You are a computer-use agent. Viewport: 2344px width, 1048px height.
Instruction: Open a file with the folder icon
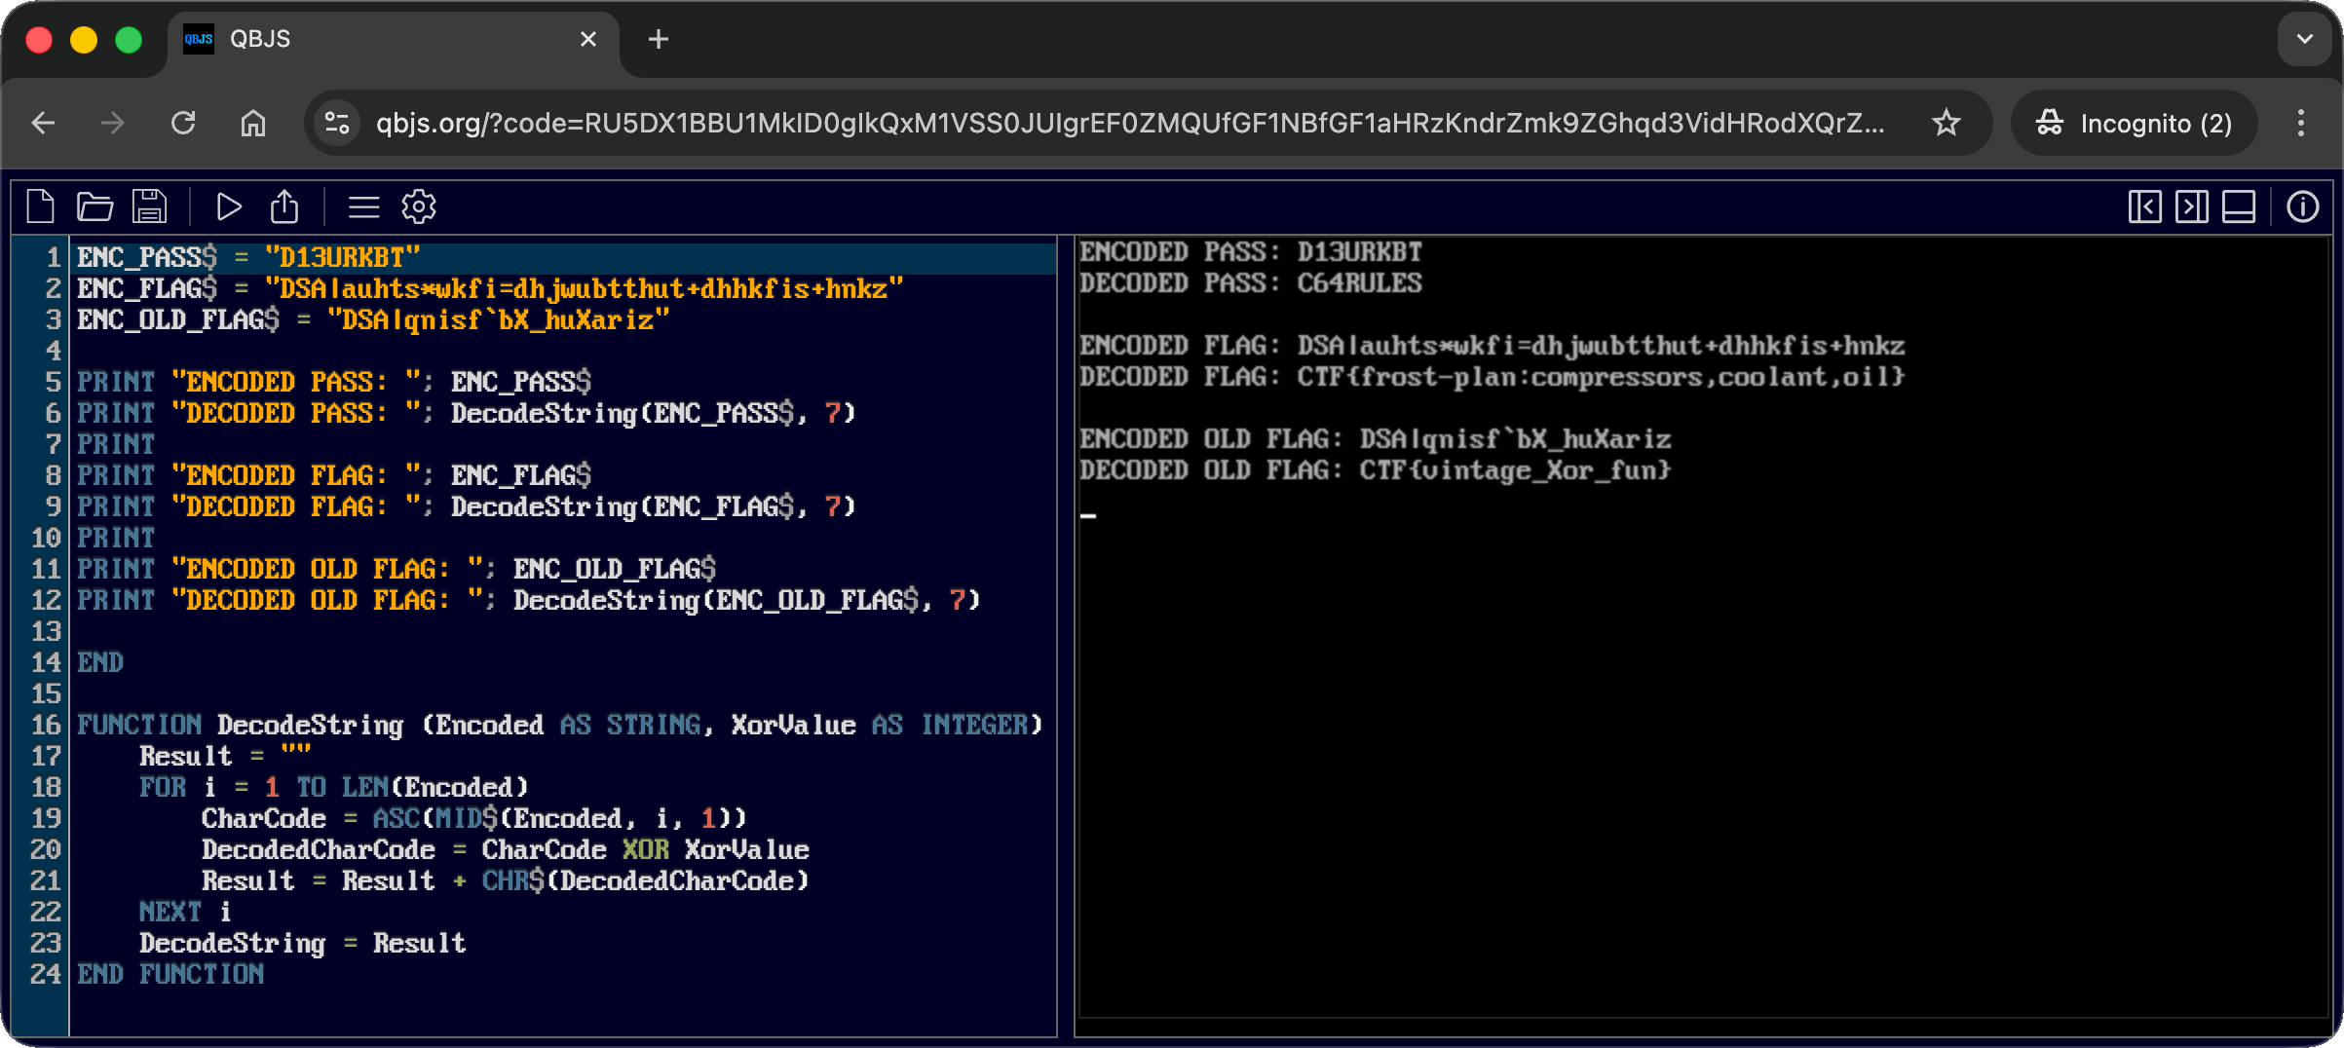95,206
